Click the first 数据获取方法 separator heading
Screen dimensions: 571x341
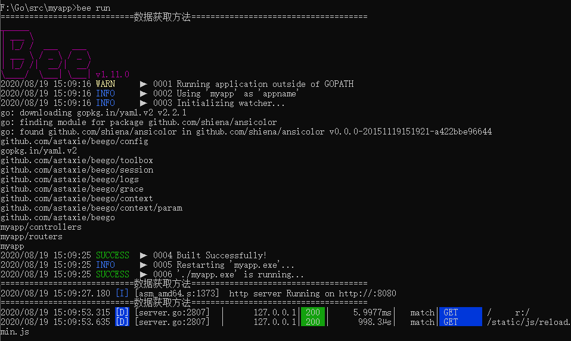[162, 17]
